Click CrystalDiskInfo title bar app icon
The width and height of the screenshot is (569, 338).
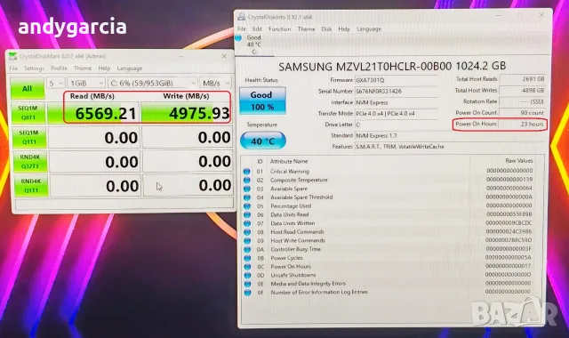click(x=241, y=17)
